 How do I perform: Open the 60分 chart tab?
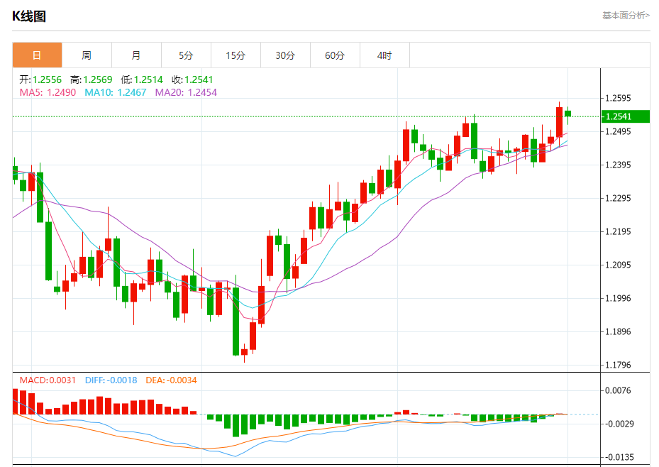coord(335,55)
